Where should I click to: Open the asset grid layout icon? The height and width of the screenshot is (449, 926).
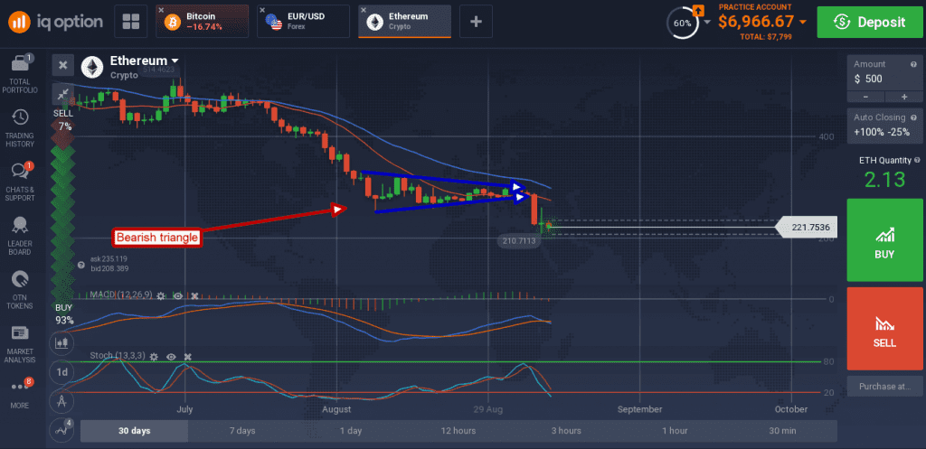pos(130,22)
